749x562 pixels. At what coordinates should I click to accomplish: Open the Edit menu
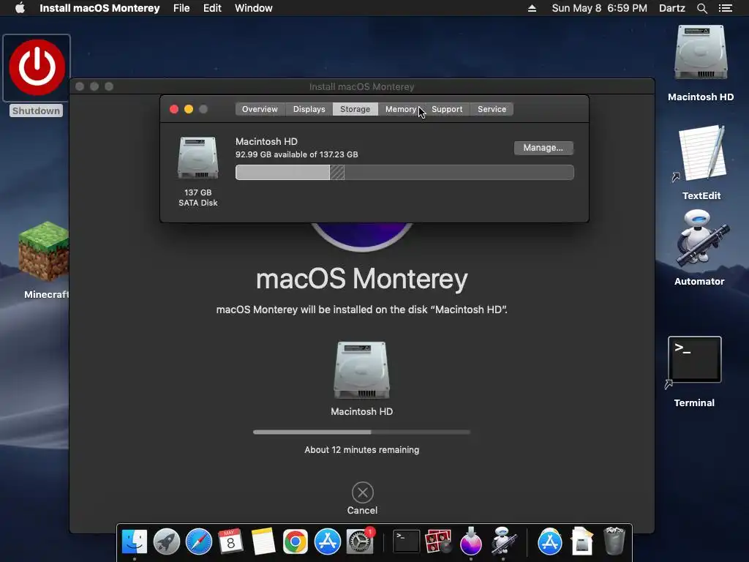pyautogui.click(x=212, y=8)
